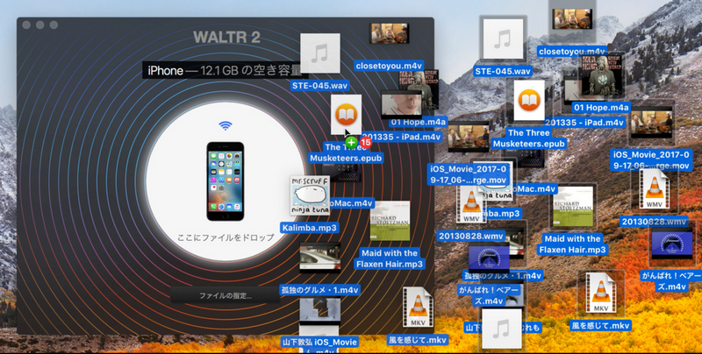Select desktop Richard Stoltzman album cover

(x=573, y=206)
